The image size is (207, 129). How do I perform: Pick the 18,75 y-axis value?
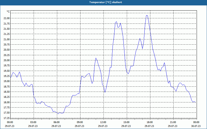pos(6,86)
